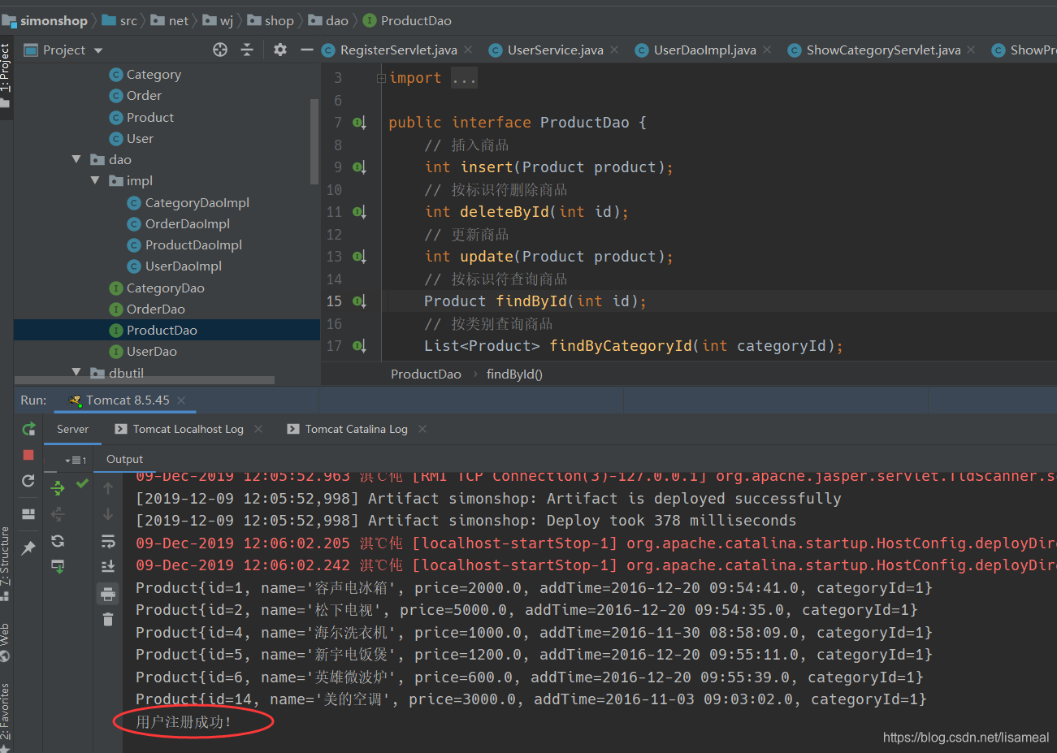
Task: Click the Refresh deployment status icon
Action: [x=58, y=541]
